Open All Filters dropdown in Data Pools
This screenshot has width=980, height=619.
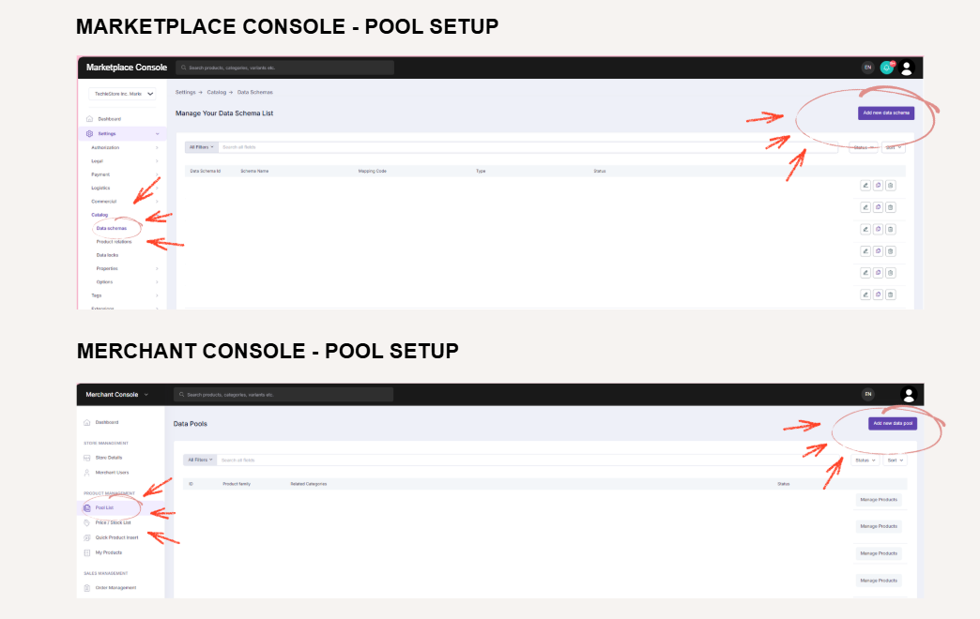200,460
